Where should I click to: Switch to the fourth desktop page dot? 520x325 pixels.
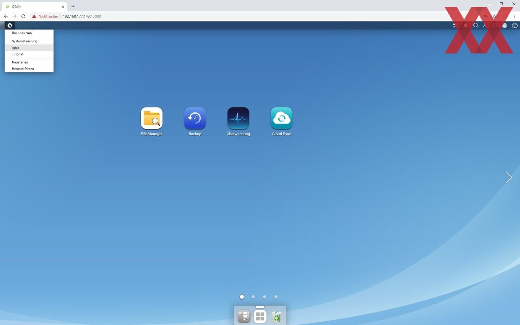(x=276, y=297)
